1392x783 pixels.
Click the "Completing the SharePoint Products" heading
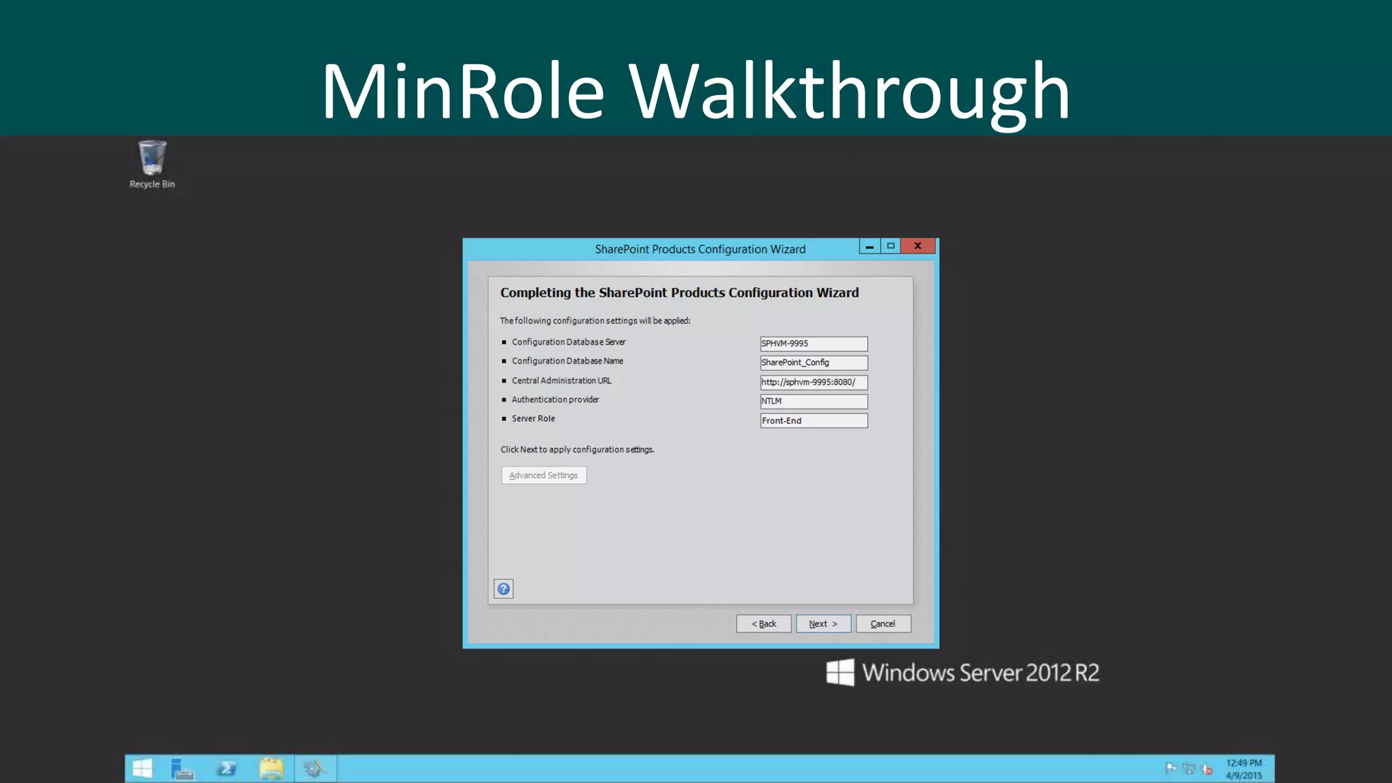[680, 292]
